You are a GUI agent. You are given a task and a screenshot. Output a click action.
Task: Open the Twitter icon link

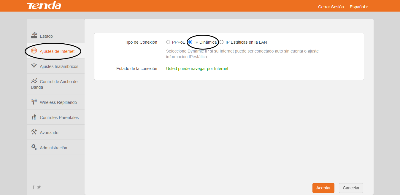[39, 187]
